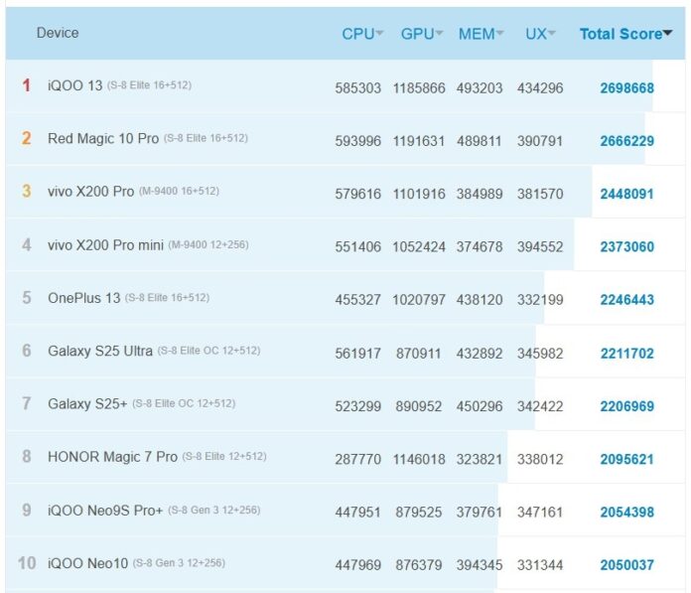Click GPU score 870911
Viewport: 691px width, 593px height.
coord(419,354)
